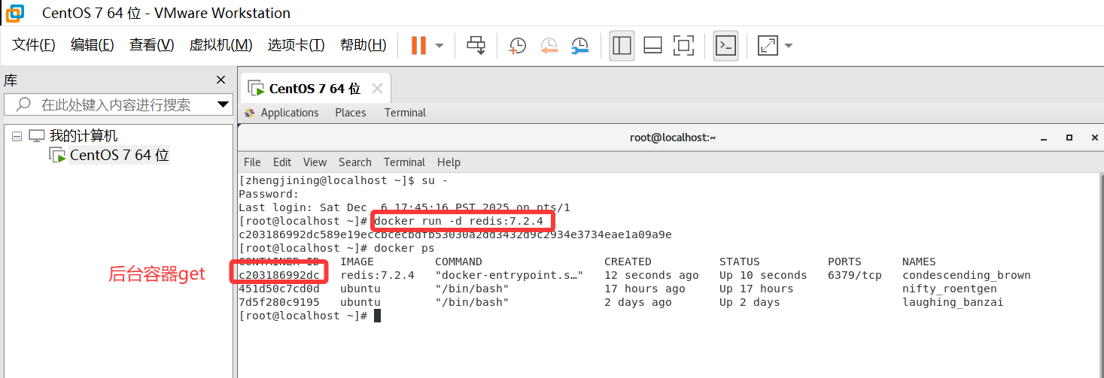The height and width of the screenshot is (378, 1104).
Task: Open the terminal Edit menu
Action: pos(282,162)
